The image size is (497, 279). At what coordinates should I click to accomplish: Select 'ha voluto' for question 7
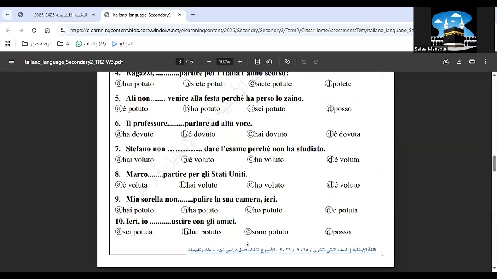click(x=266, y=160)
